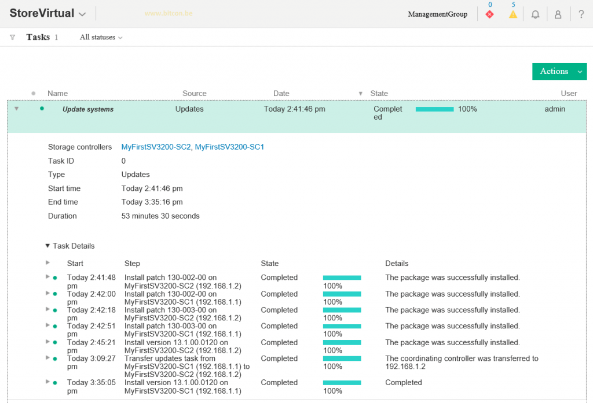Click the progress bar of the 3:35:05 step
The image size is (593, 403).
342,383
